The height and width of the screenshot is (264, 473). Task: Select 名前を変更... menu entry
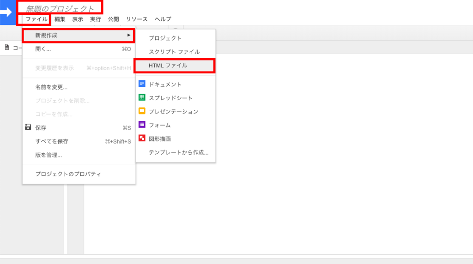tap(79, 87)
